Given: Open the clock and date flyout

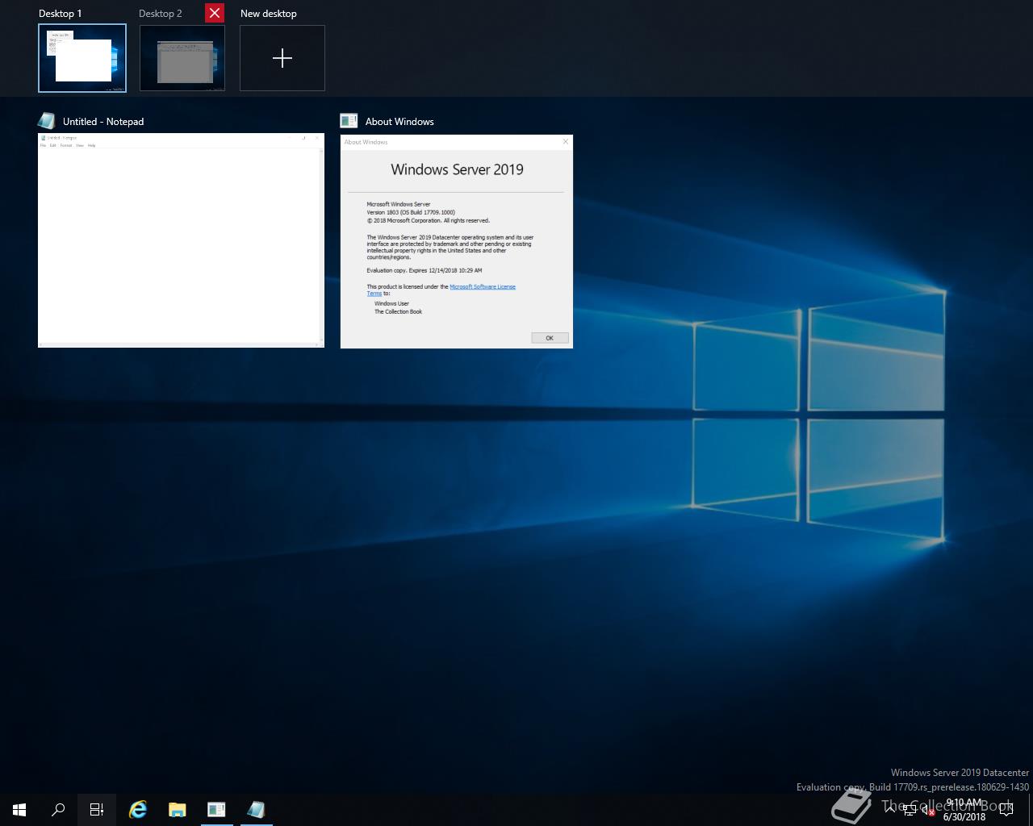Looking at the screenshot, I should point(964,810).
